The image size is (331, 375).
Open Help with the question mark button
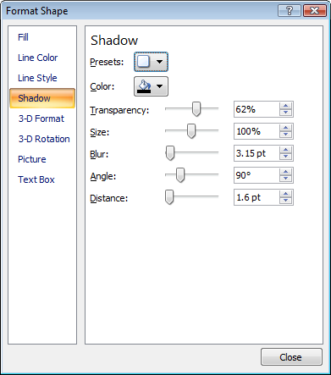point(290,11)
